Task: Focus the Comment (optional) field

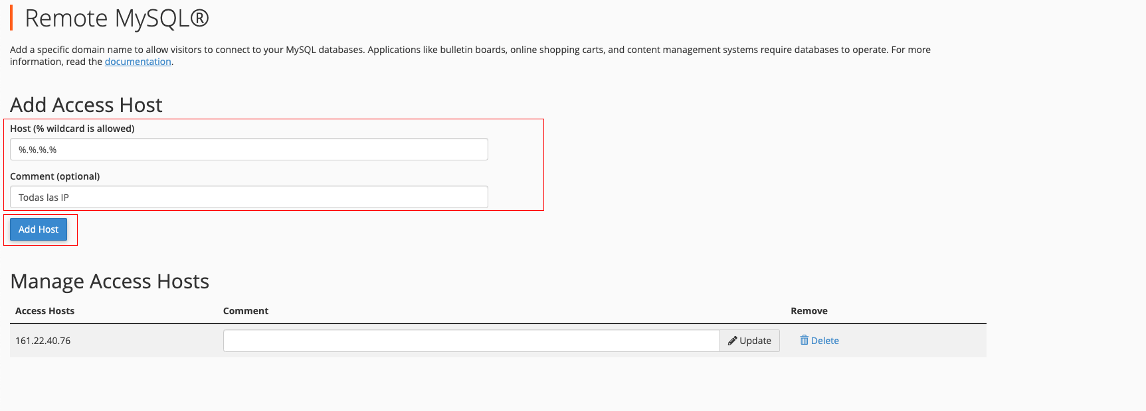Action: [x=249, y=197]
